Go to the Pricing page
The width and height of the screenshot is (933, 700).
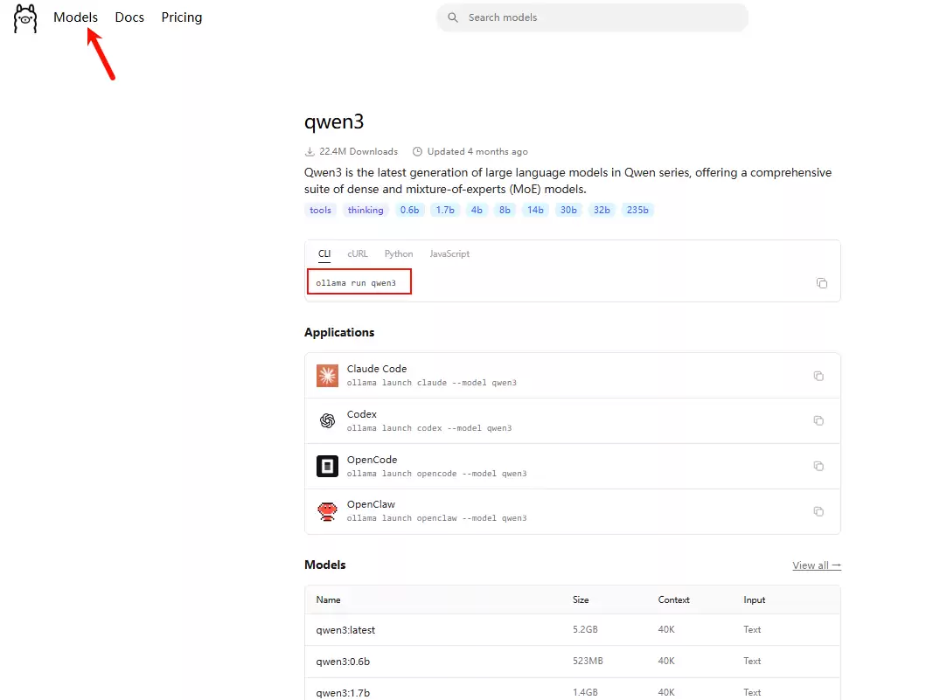[x=182, y=17]
